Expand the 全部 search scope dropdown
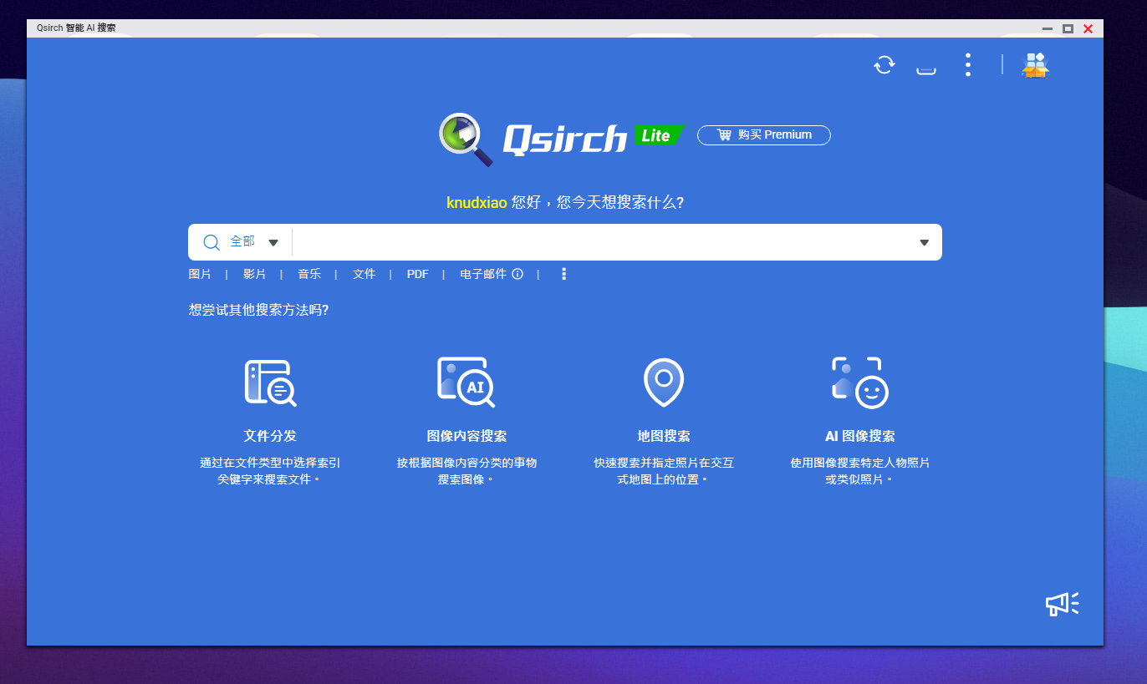 coord(273,242)
